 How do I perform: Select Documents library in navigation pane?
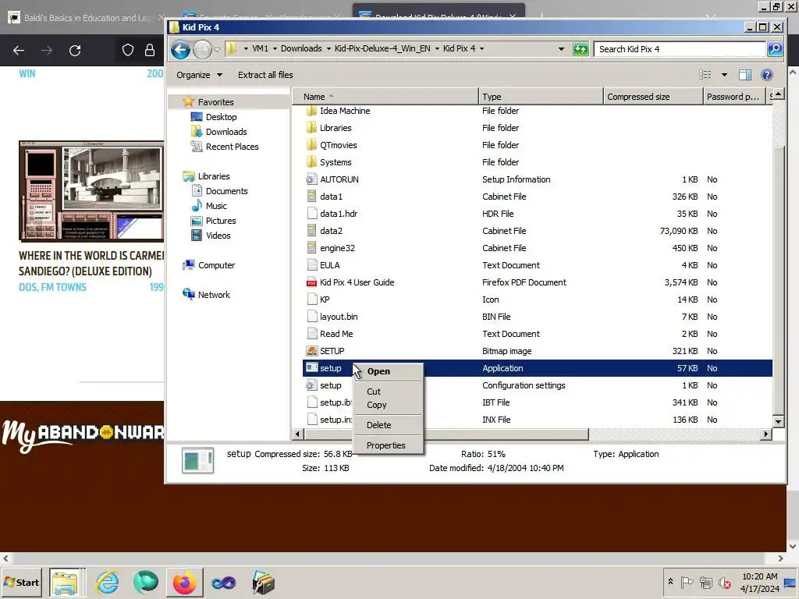[x=226, y=191]
